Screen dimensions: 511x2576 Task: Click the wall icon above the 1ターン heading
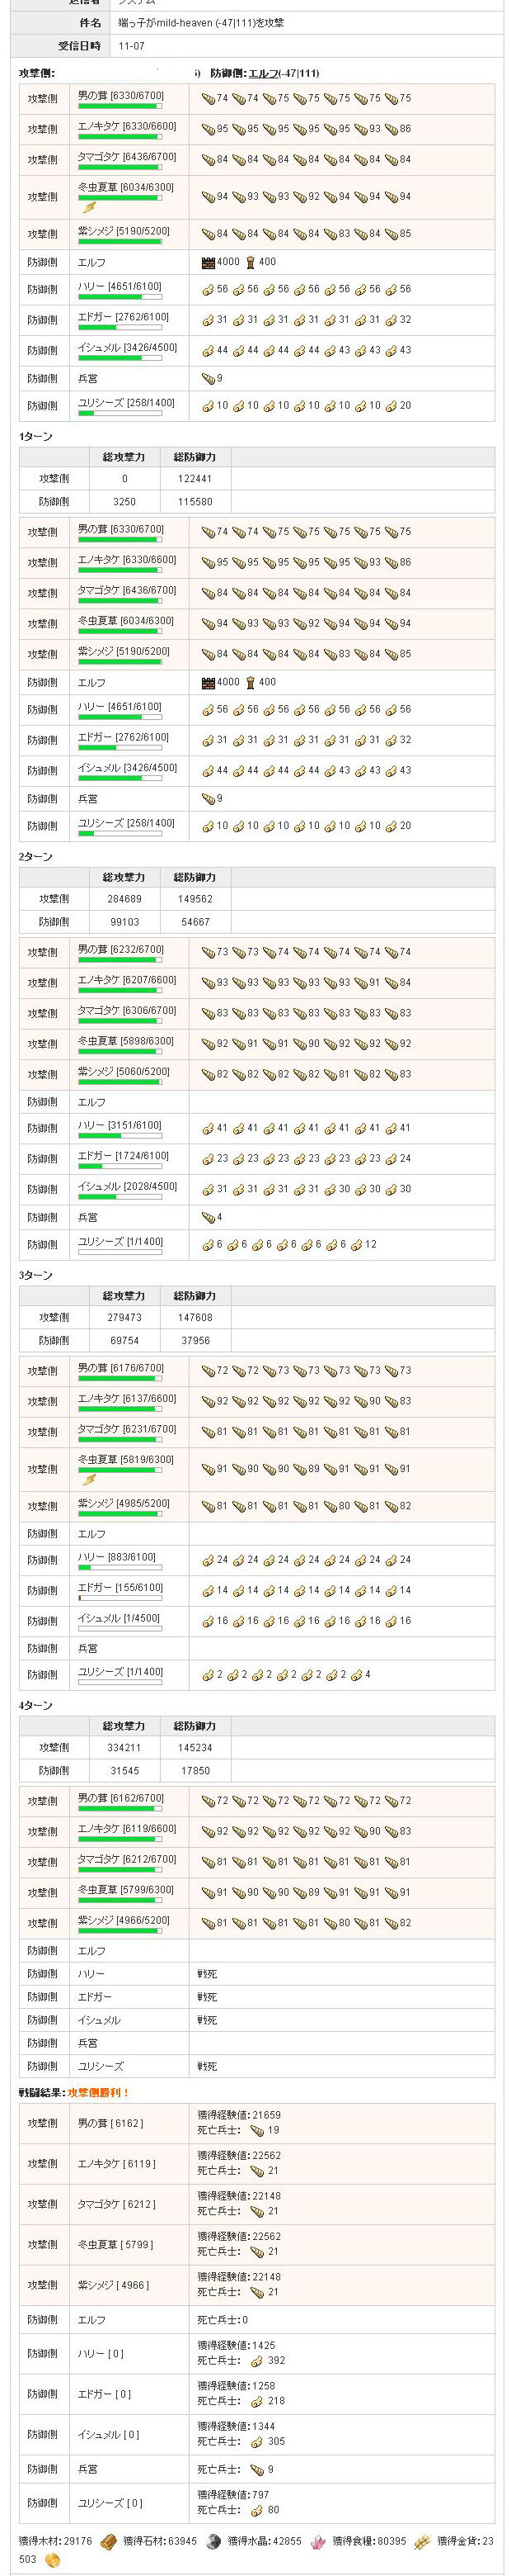tap(208, 262)
